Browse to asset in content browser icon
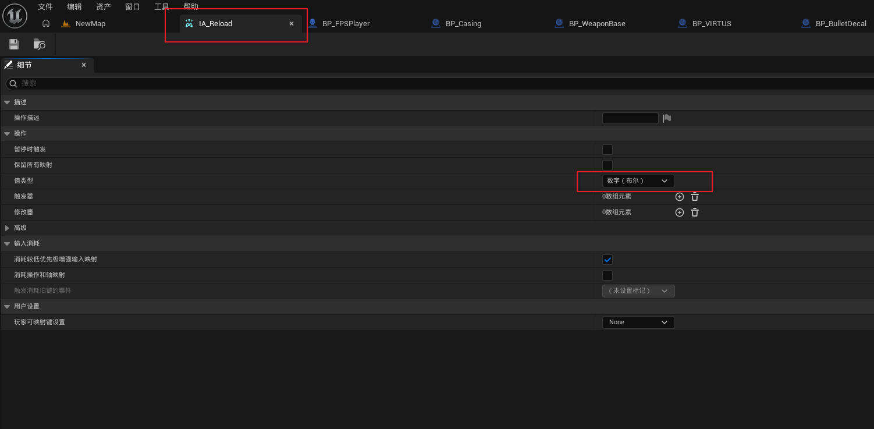The height and width of the screenshot is (429, 874). click(x=40, y=44)
